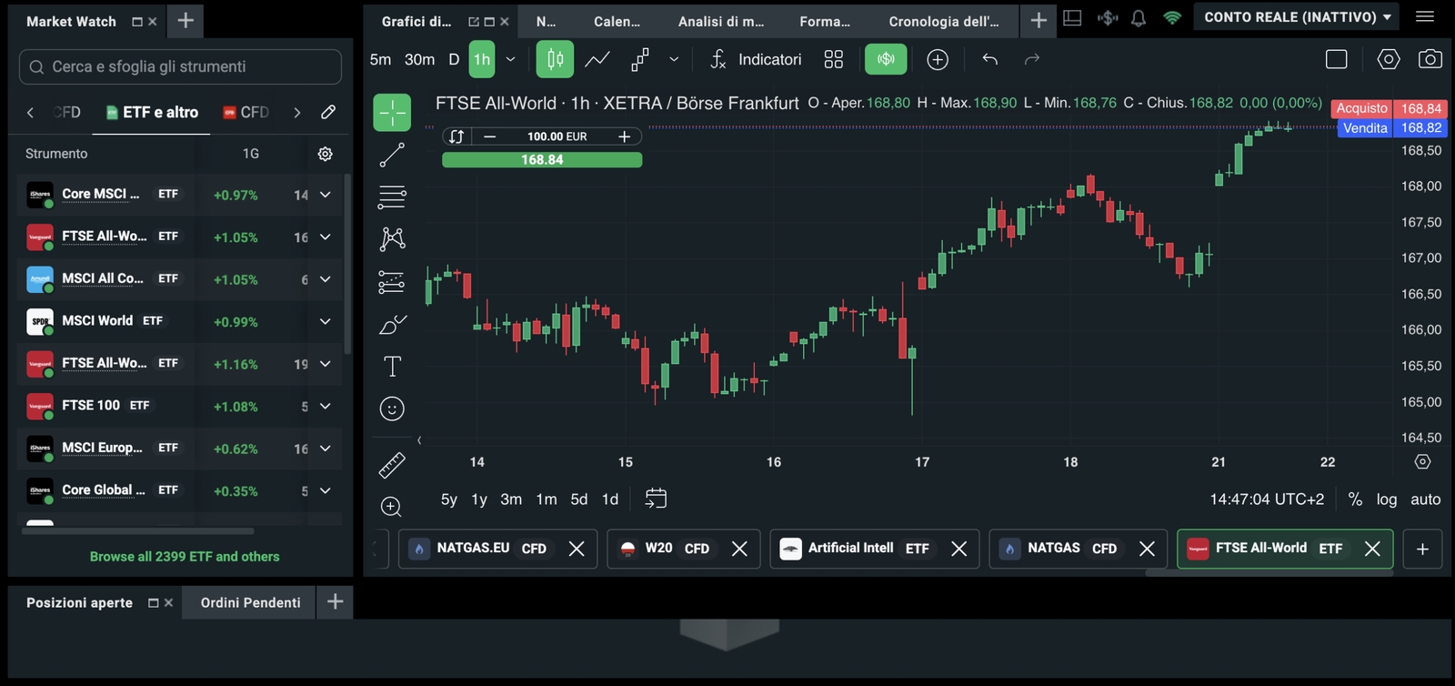The image size is (1455, 686).
Task: Expand the MSCI All Co... ETF row
Action: pyautogui.click(x=325, y=279)
